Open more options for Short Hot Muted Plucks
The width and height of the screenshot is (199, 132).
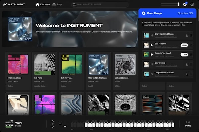pyautogui.click(x=191, y=35)
